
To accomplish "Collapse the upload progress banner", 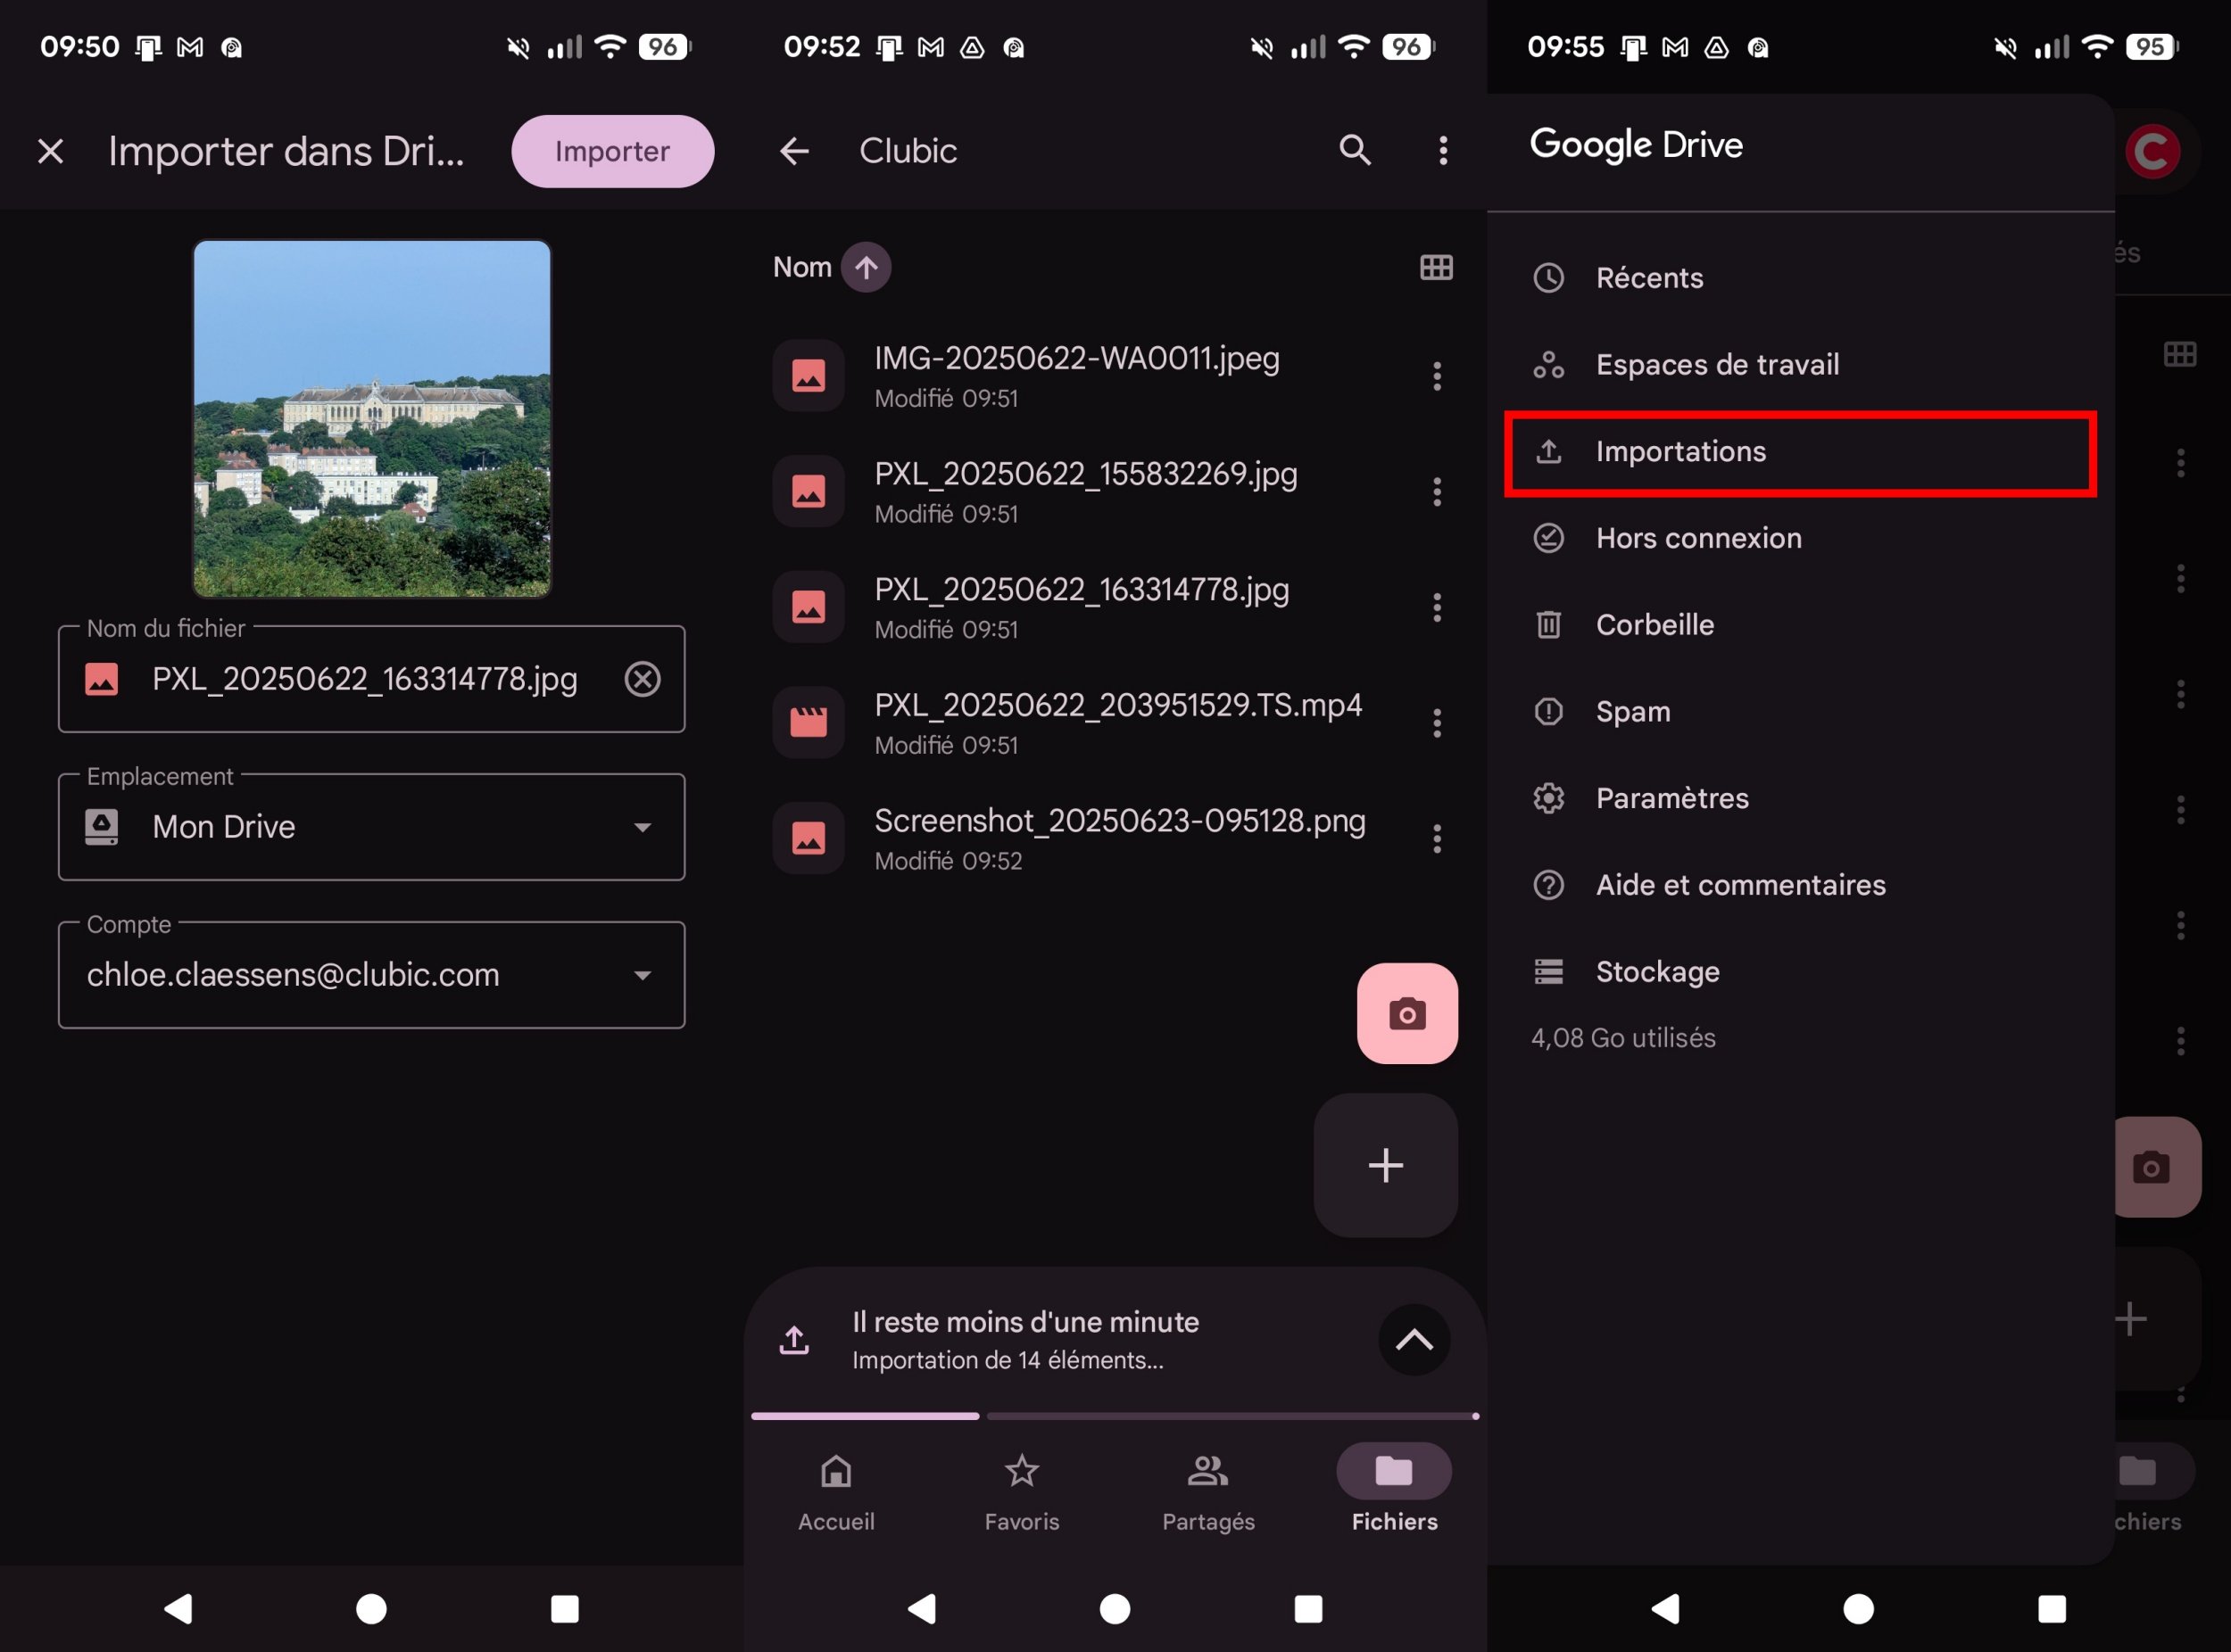I will (x=1414, y=1340).
